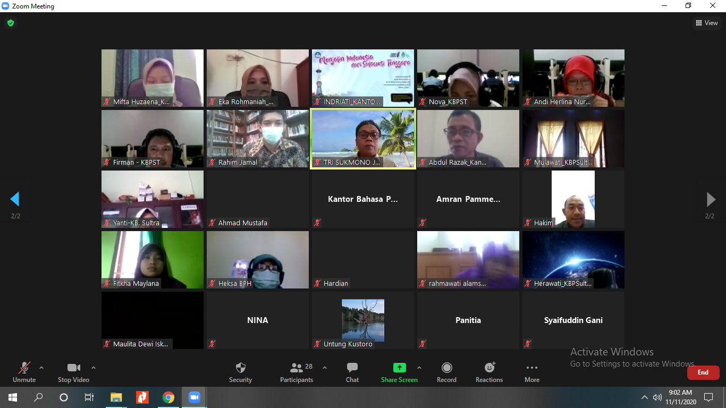Open the More options menu
This screenshot has width=726, height=408.
tap(531, 372)
